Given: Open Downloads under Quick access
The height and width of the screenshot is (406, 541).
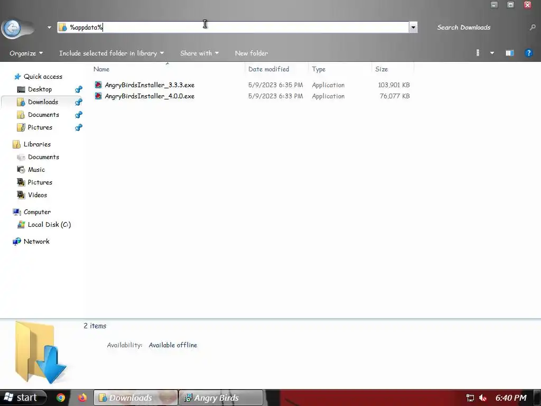Looking at the screenshot, I should (43, 102).
